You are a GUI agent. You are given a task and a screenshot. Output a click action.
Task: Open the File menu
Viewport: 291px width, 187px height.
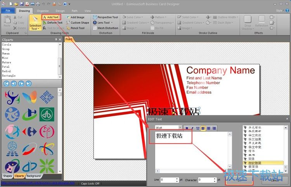tap(8, 11)
